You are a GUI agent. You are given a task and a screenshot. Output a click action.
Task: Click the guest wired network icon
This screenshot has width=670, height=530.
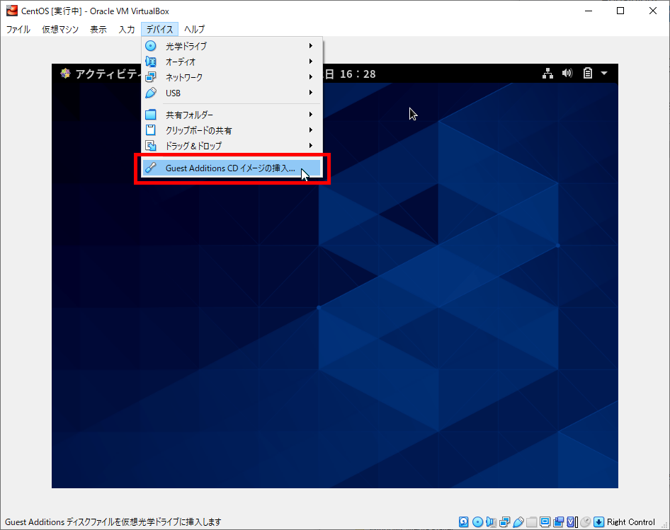coord(547,73)
